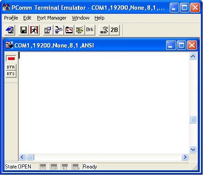Click the hand-over-cable toolbar icon
The image size is (204, 176).
[58, 30]
